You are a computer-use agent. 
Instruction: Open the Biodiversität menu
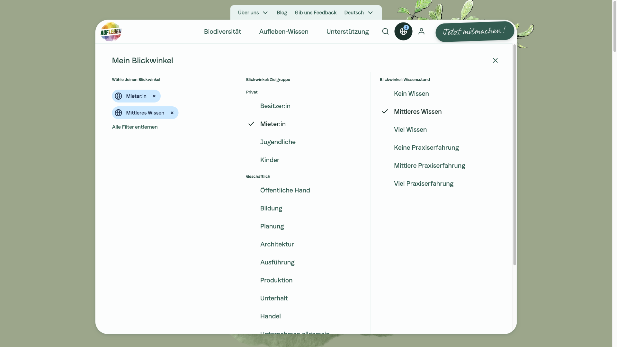click(x=222, y=31)
